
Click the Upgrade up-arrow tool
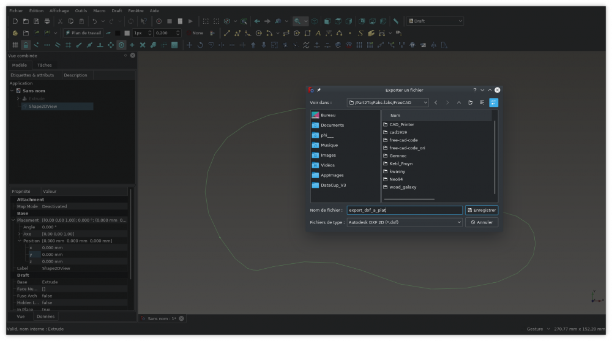(x=253, y=45)
